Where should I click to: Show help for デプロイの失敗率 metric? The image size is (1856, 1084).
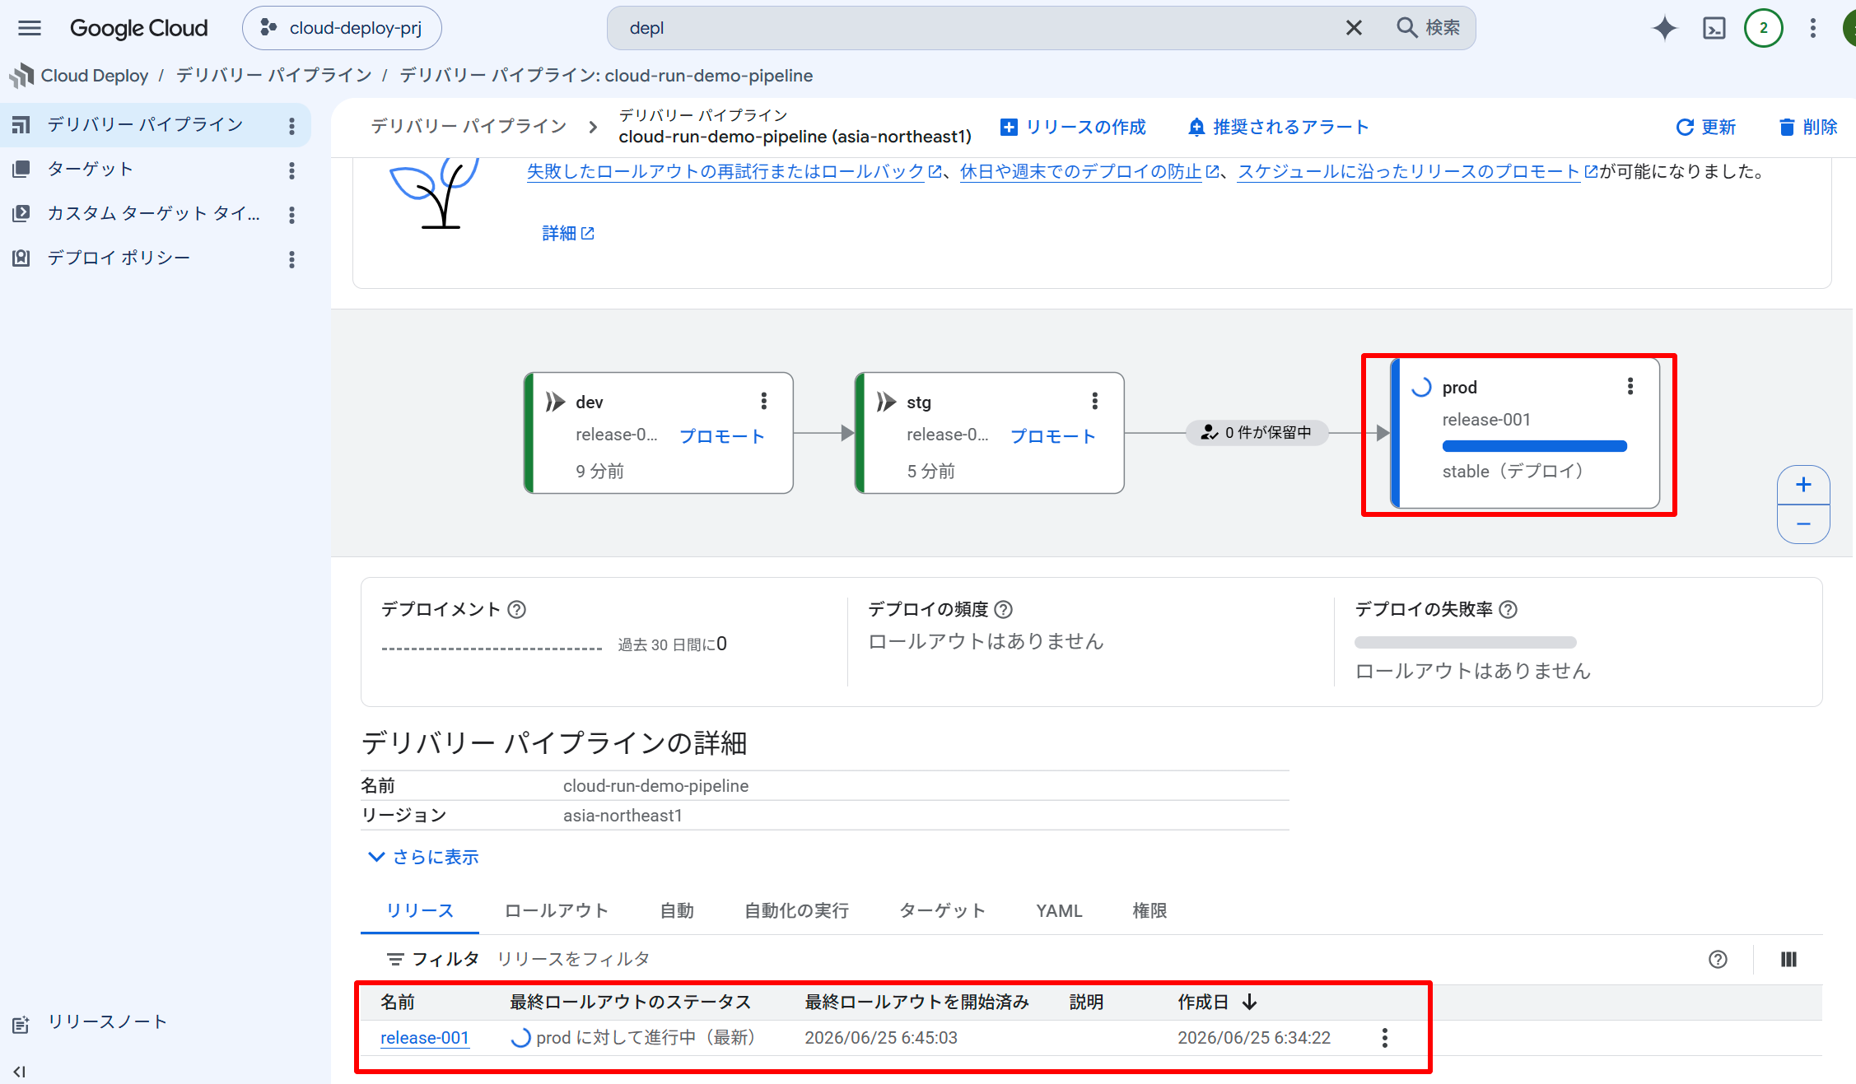coord(1508,609)
